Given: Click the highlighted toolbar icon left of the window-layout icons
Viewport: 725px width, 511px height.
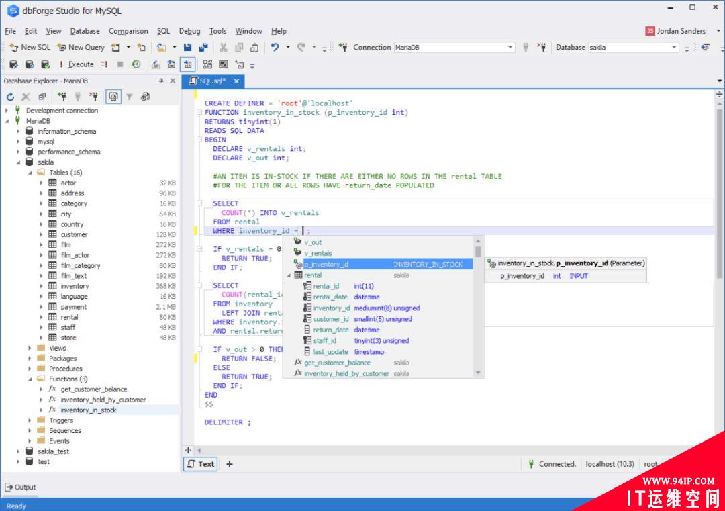Looking at the screenshot, I should pyautogui.click(x=188, y=64).
